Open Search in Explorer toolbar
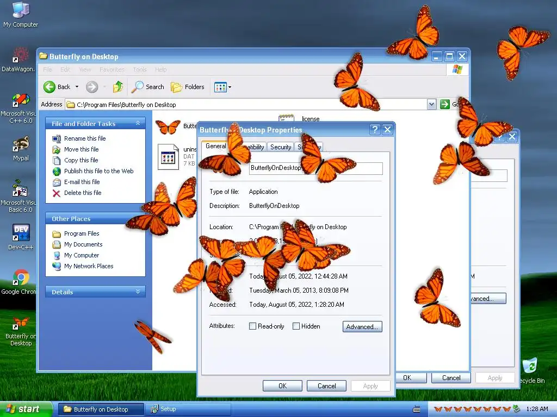The image size is (557, 417). coord(147,87)
